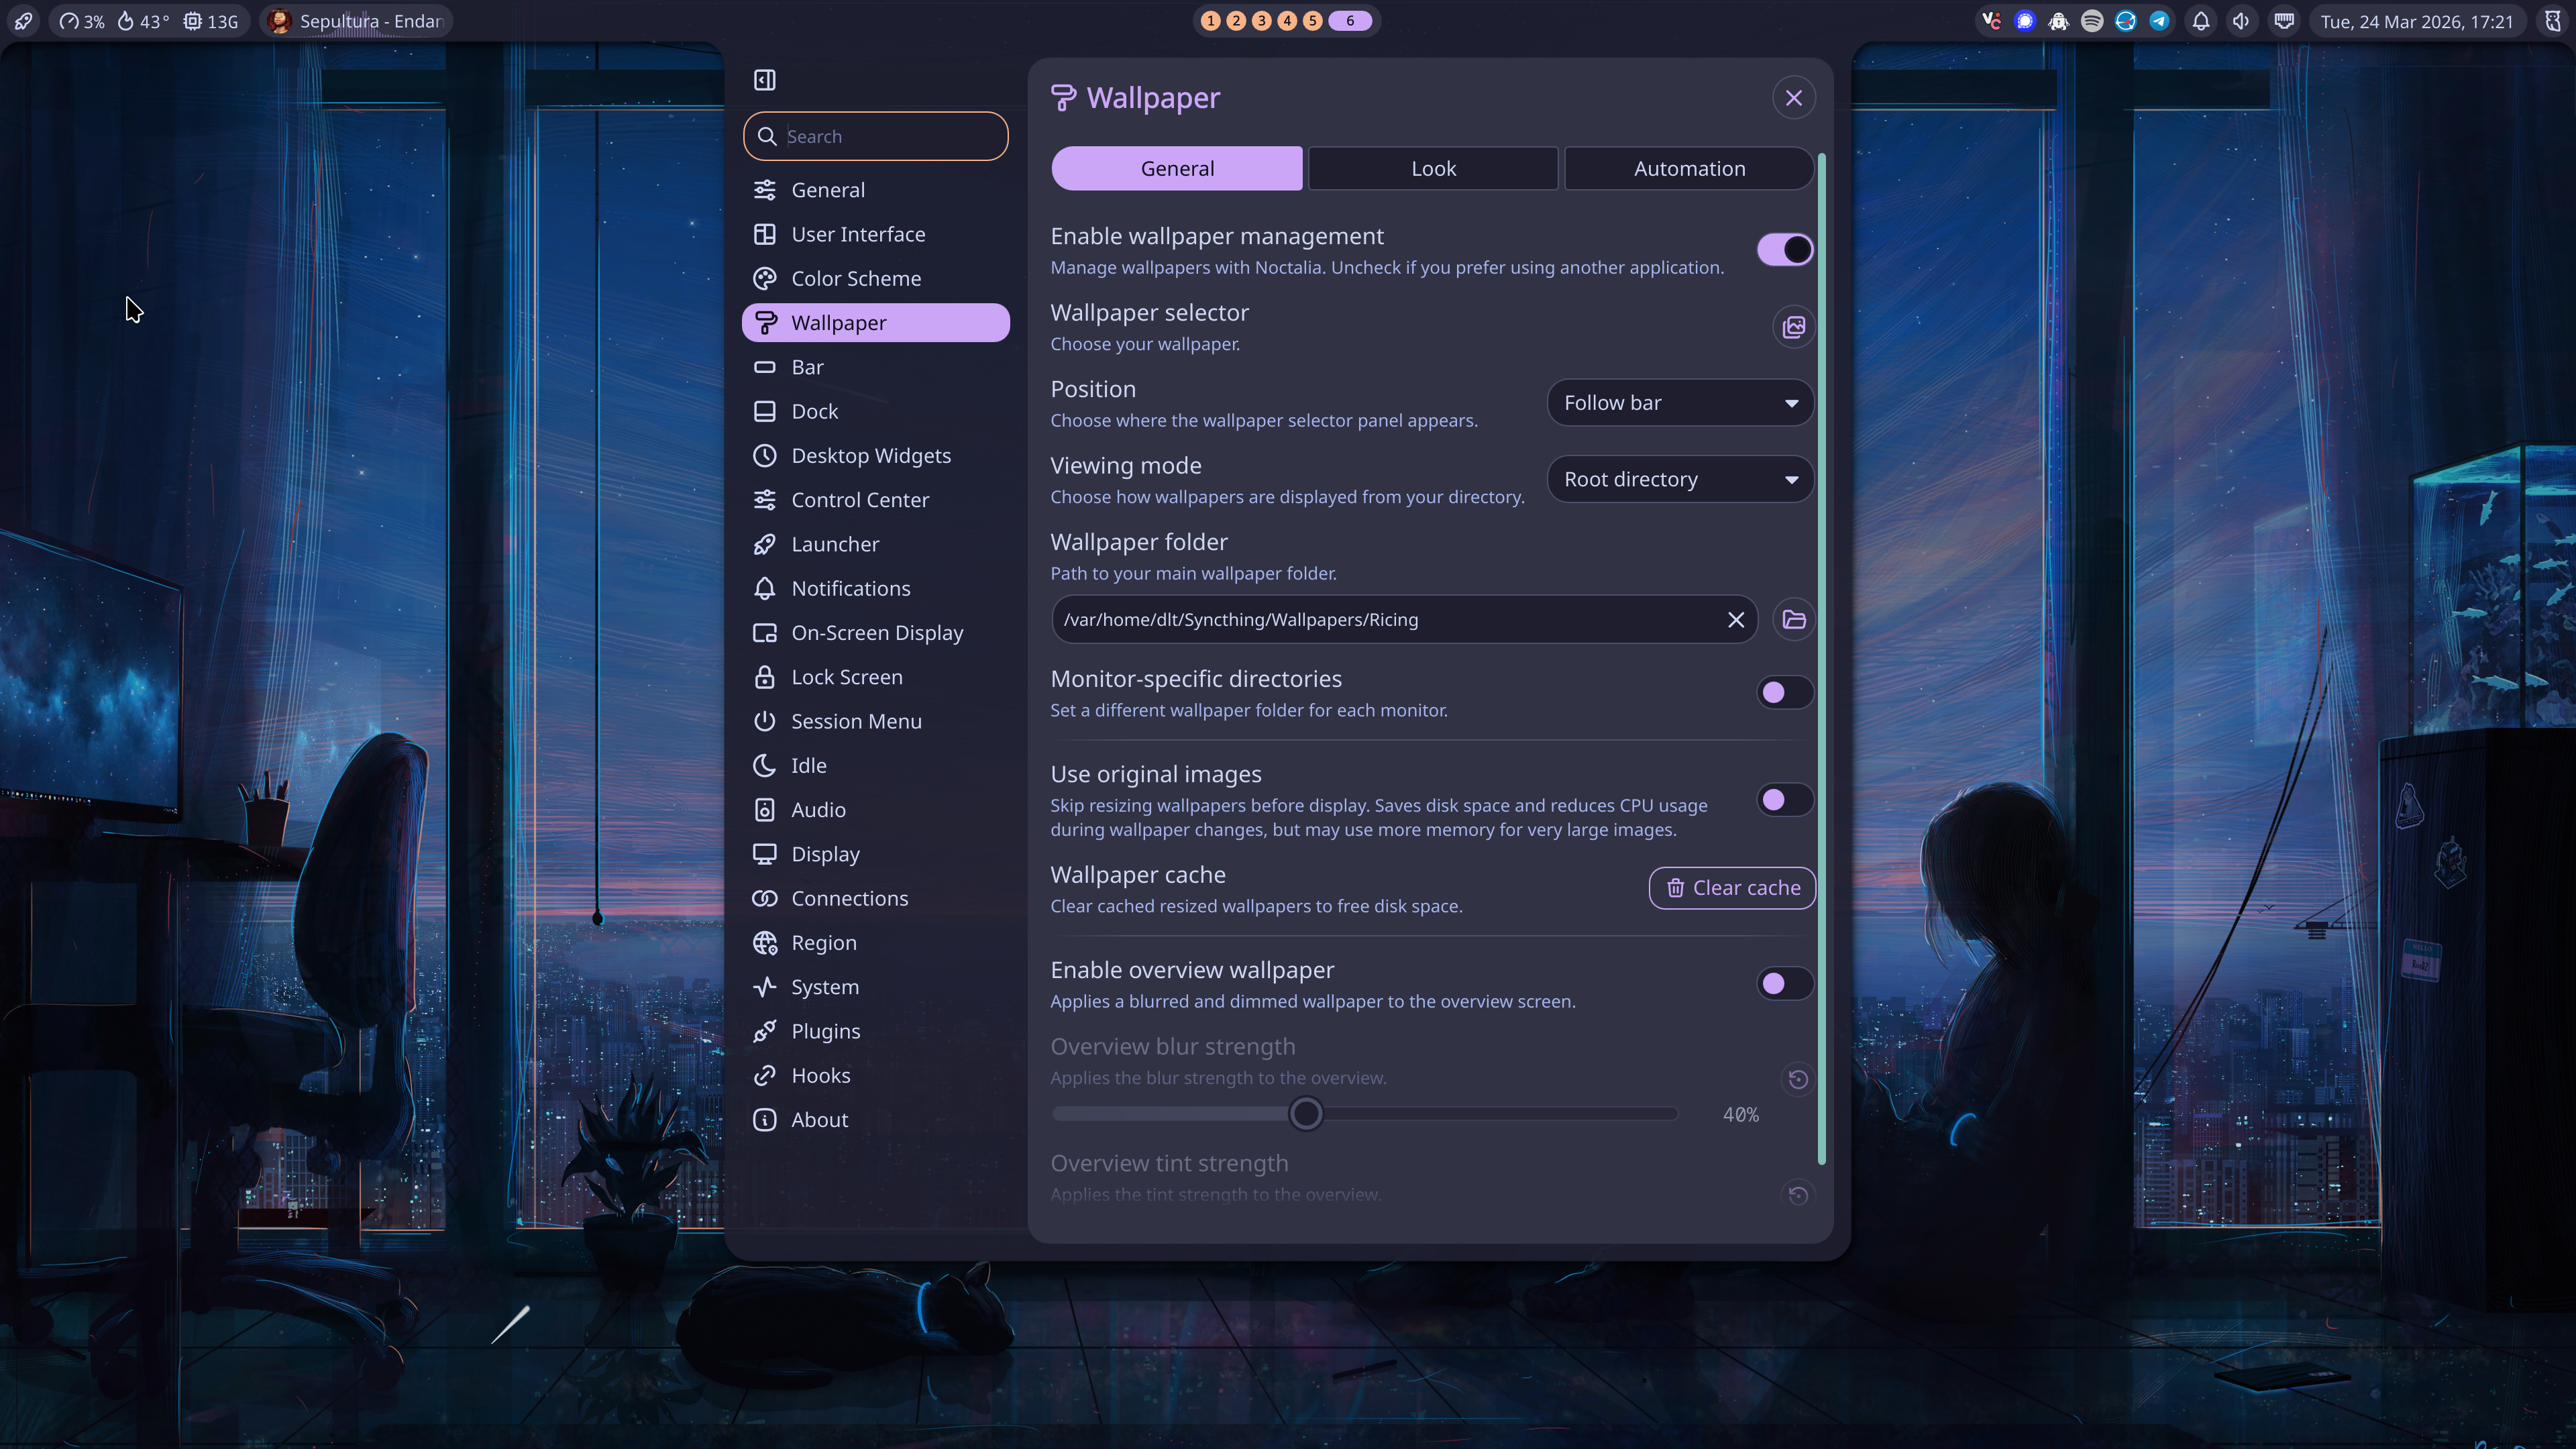The height and width of the screenshot is (1449, 2576).
Task: Click the Telegram tray icon
Action: (2159, 21)
